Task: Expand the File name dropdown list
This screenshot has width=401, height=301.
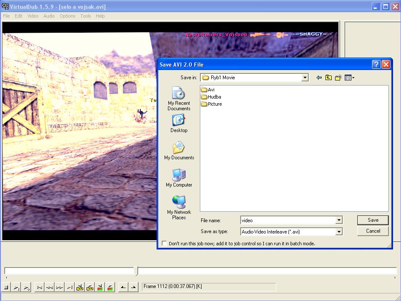Action: (x=339, y=220)
